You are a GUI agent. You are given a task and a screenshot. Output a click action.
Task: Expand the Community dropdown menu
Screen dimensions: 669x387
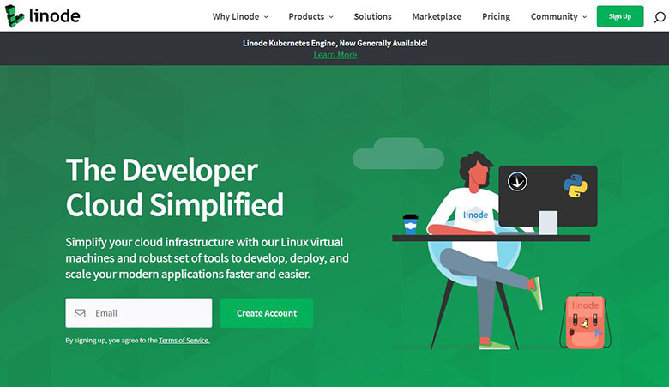(x=558, y=16)
